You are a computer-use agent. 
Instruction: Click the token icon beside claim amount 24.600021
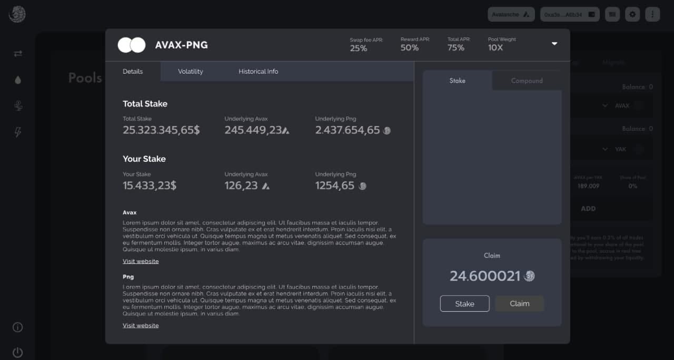[x=529, y=276]
